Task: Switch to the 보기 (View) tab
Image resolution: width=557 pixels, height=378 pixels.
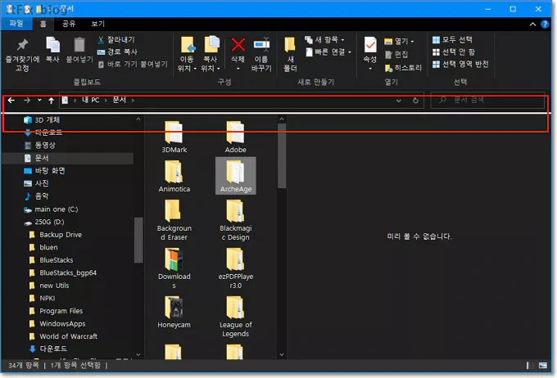Action: (x=98, y=24)
